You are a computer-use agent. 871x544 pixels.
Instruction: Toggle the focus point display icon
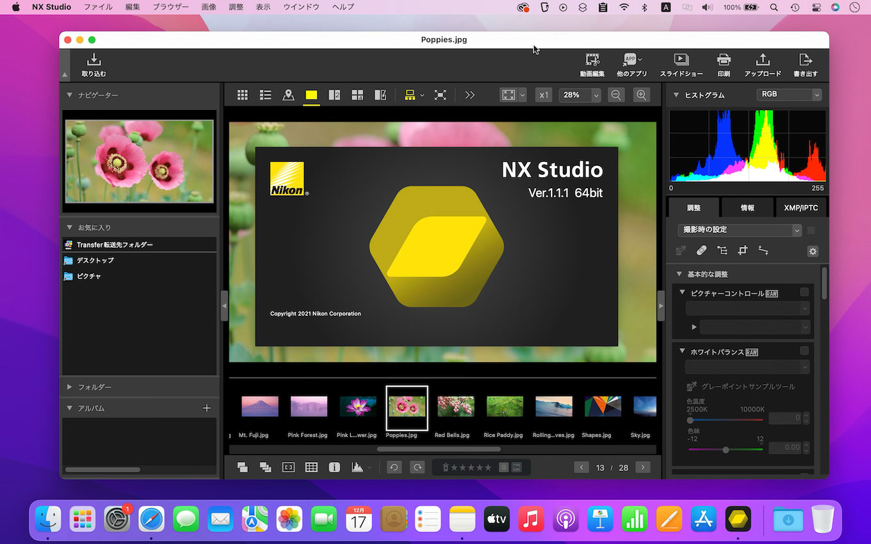pos(288,468)
